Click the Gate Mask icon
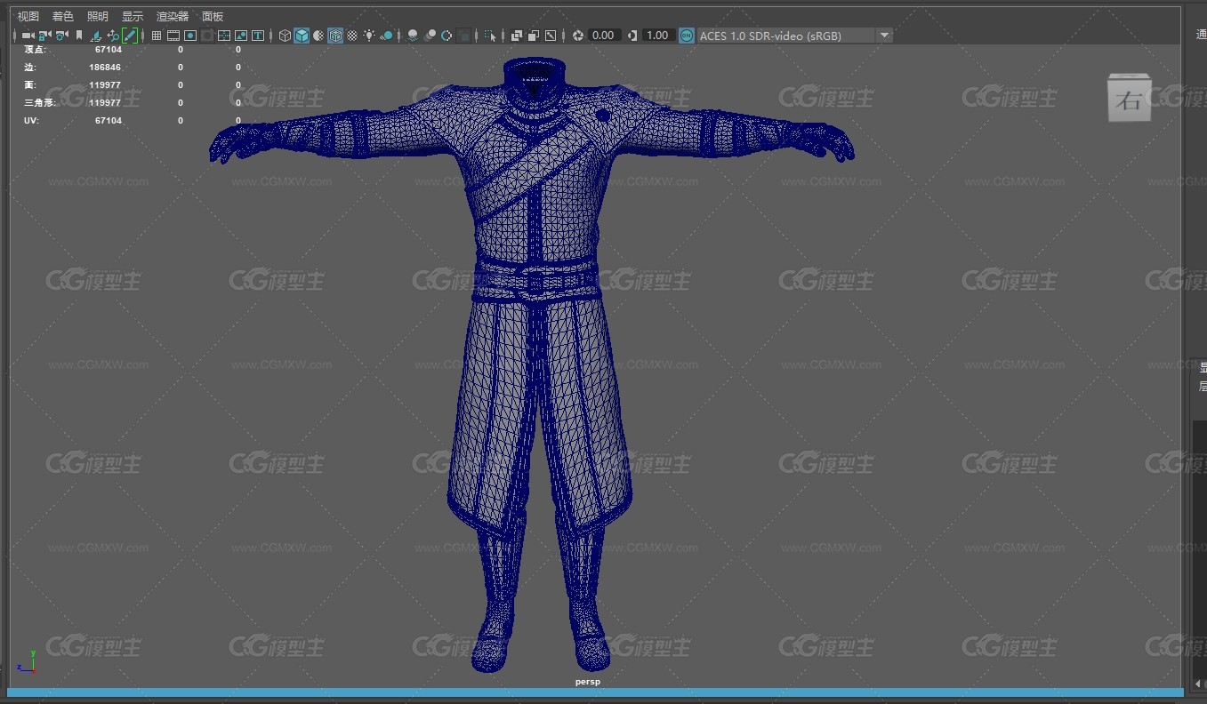Image resolution: width=1207 pixels, height=704 pixels. click(x=206, y=36)
